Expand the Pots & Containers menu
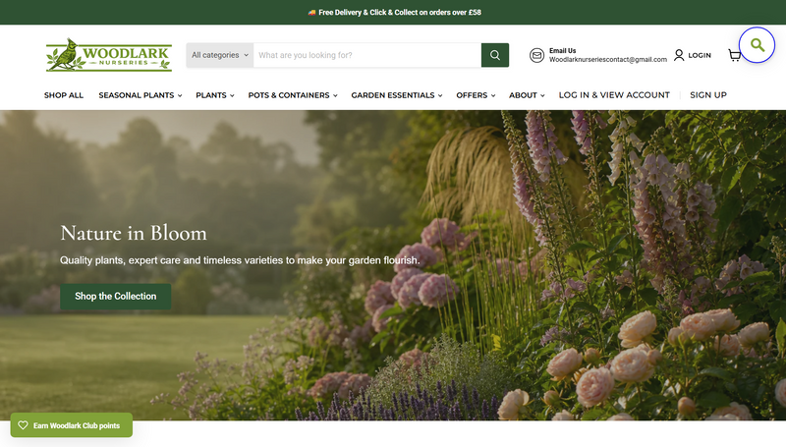The height and width of the screenshot is (447, 786). coord(292,95)
